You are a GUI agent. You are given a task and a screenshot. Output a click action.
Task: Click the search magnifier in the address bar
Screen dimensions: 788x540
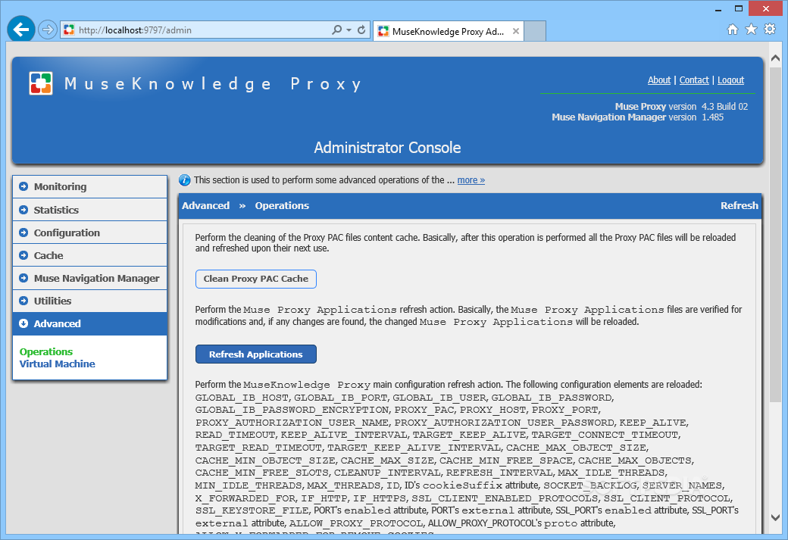coord(336,30)
